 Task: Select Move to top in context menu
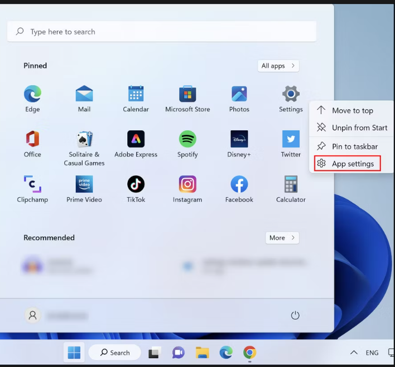(x=351, y=110)
